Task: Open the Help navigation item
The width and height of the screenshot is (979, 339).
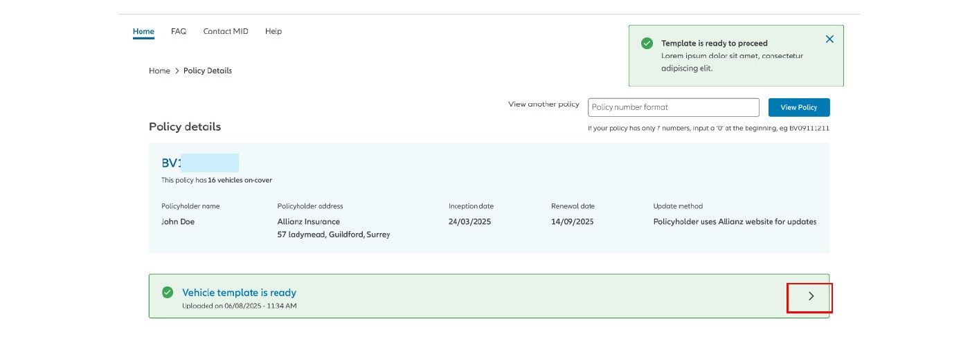Action: pyautogui.click(x=273, y=31)
